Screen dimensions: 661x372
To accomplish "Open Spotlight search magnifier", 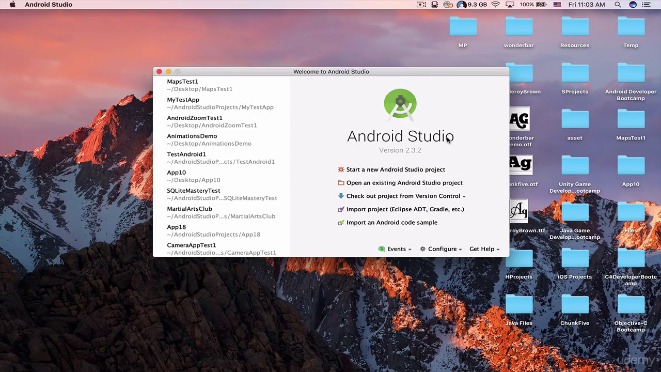I will click(x=618, y=5).
